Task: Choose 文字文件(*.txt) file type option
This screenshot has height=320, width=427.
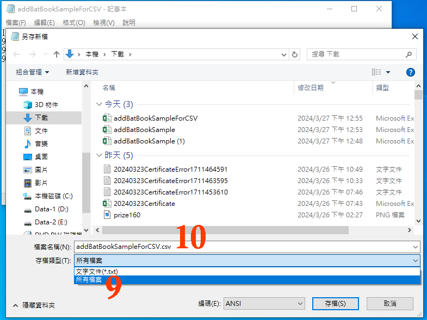Action: coord(247,272)
